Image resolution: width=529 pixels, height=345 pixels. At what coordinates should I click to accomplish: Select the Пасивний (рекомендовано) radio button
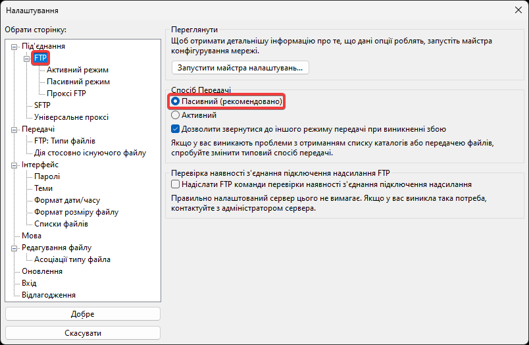(176, 102)
